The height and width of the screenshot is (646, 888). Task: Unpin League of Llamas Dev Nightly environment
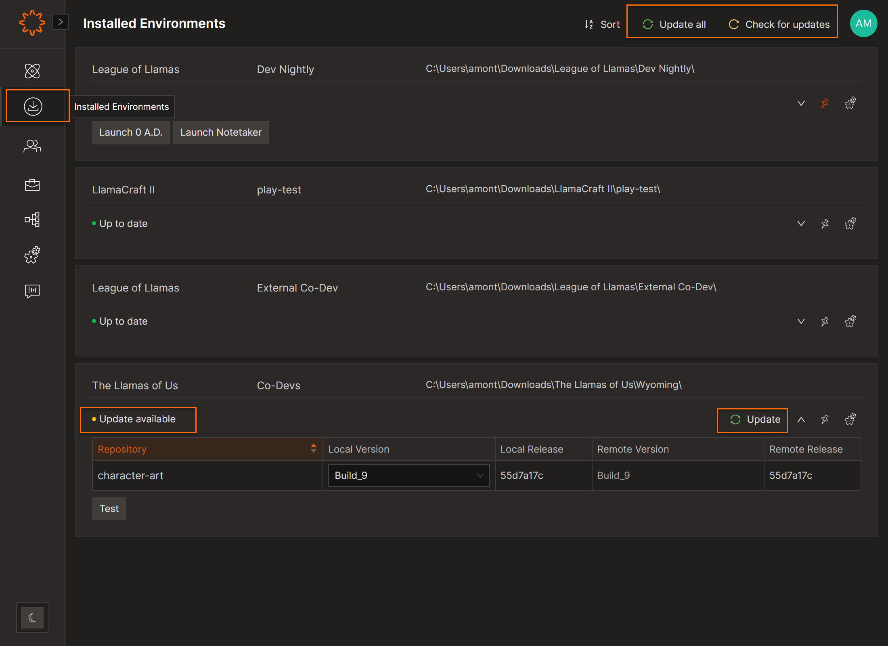(825, 103)
